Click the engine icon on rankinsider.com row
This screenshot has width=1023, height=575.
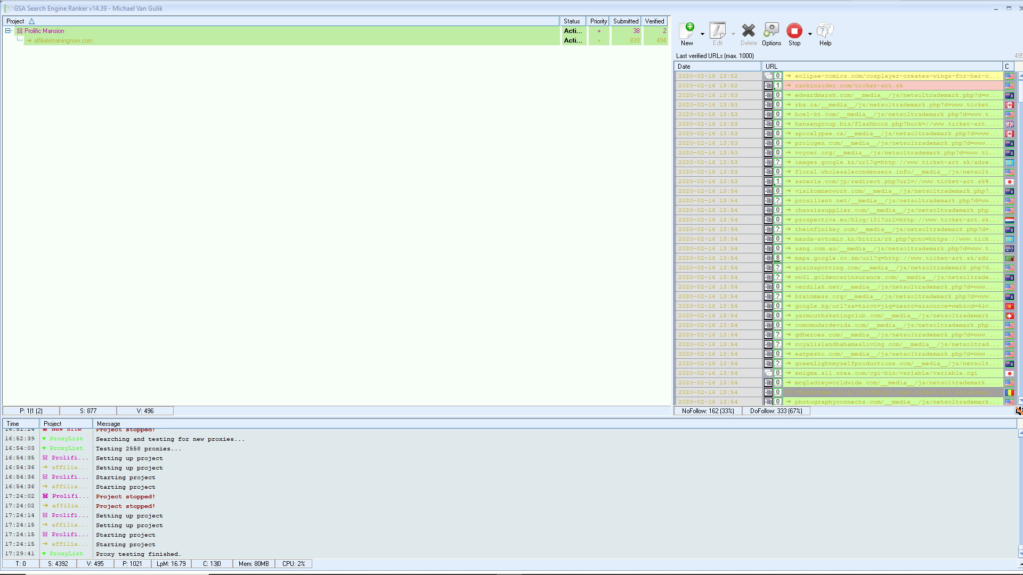[x=768, y=86]
